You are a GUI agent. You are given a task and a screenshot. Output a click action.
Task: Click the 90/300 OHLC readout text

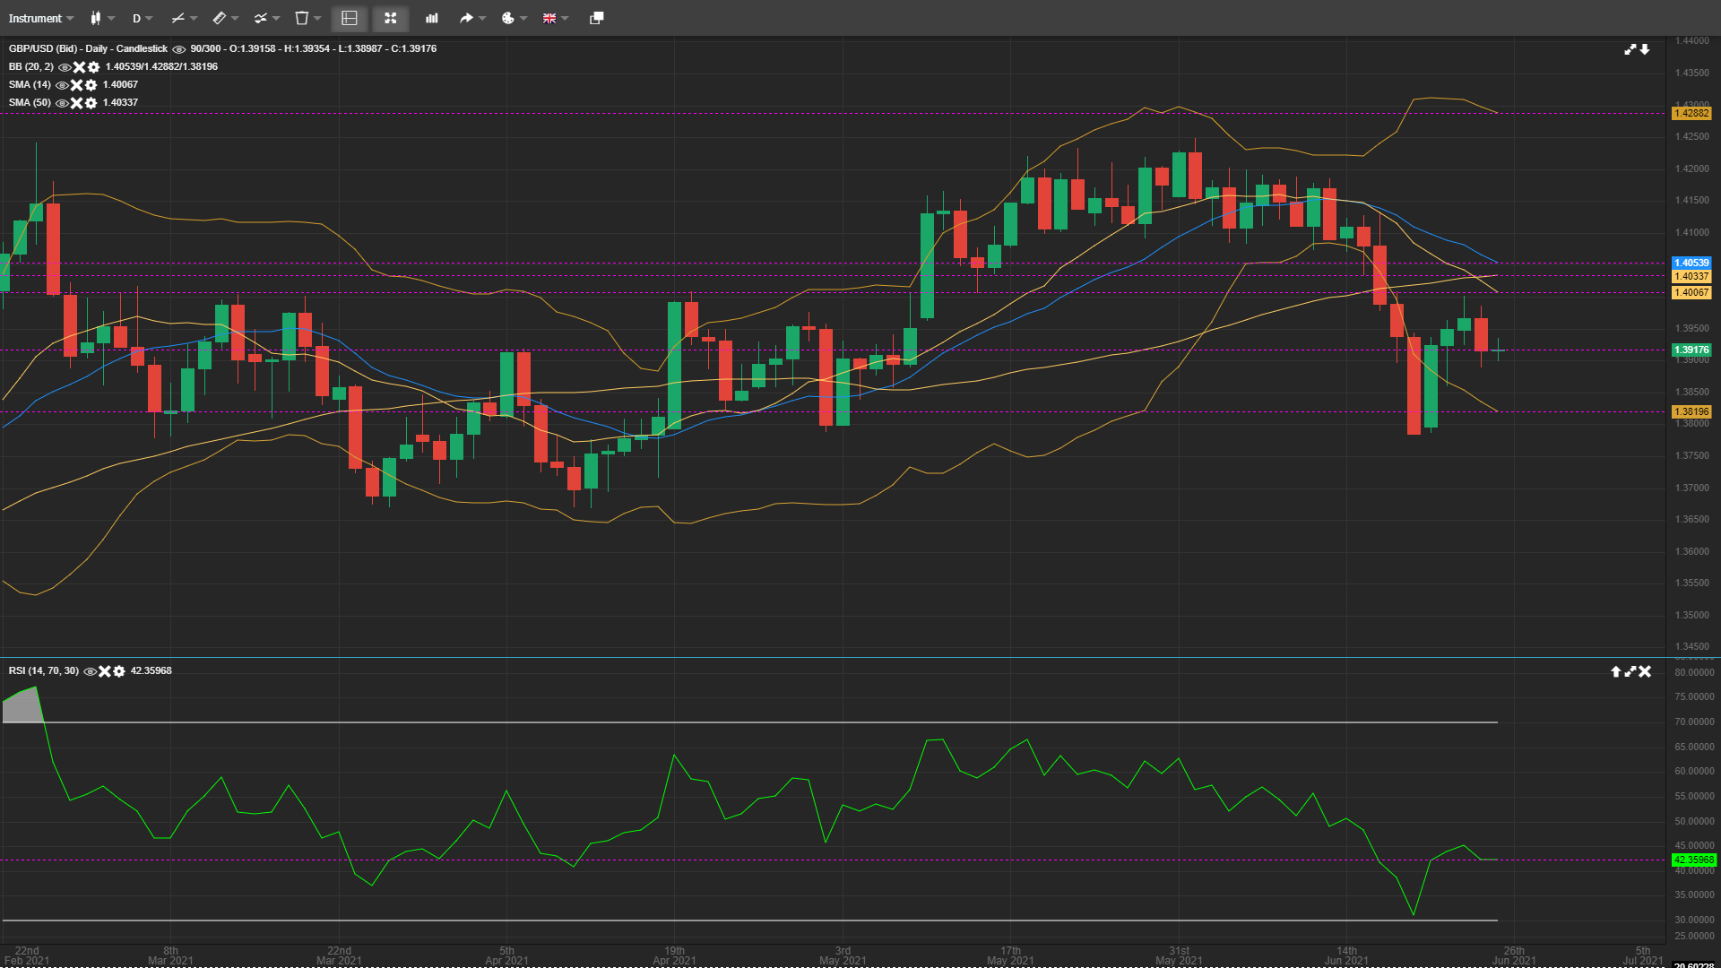pyautogui.click(x=314, y=48)
